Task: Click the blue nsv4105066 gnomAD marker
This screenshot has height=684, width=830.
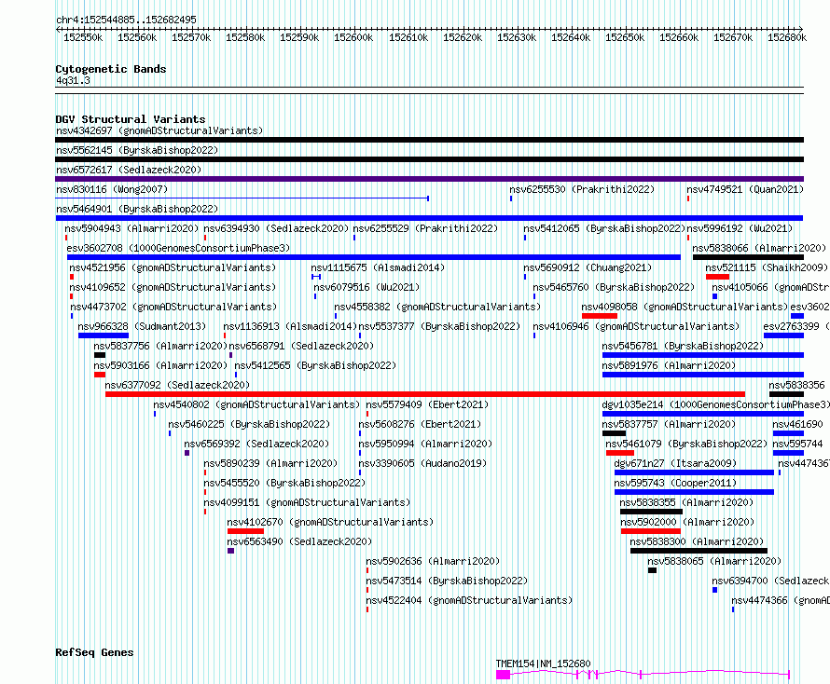Action: [714, 296]
